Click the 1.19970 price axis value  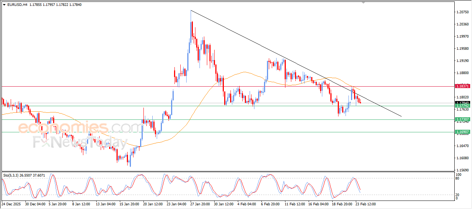click(x=462, y=36)
